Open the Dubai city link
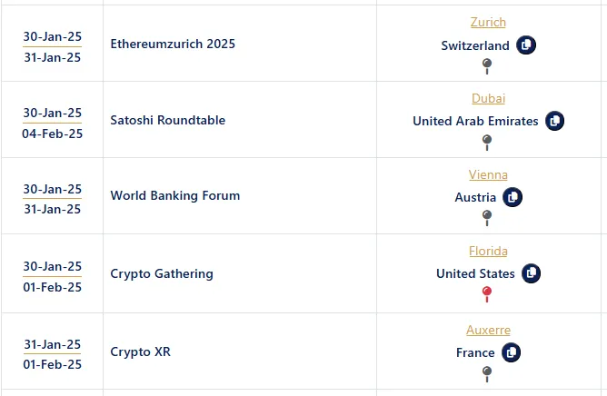Screen dimensions: 607x396 pyautogui.click(x=488, y=98)
